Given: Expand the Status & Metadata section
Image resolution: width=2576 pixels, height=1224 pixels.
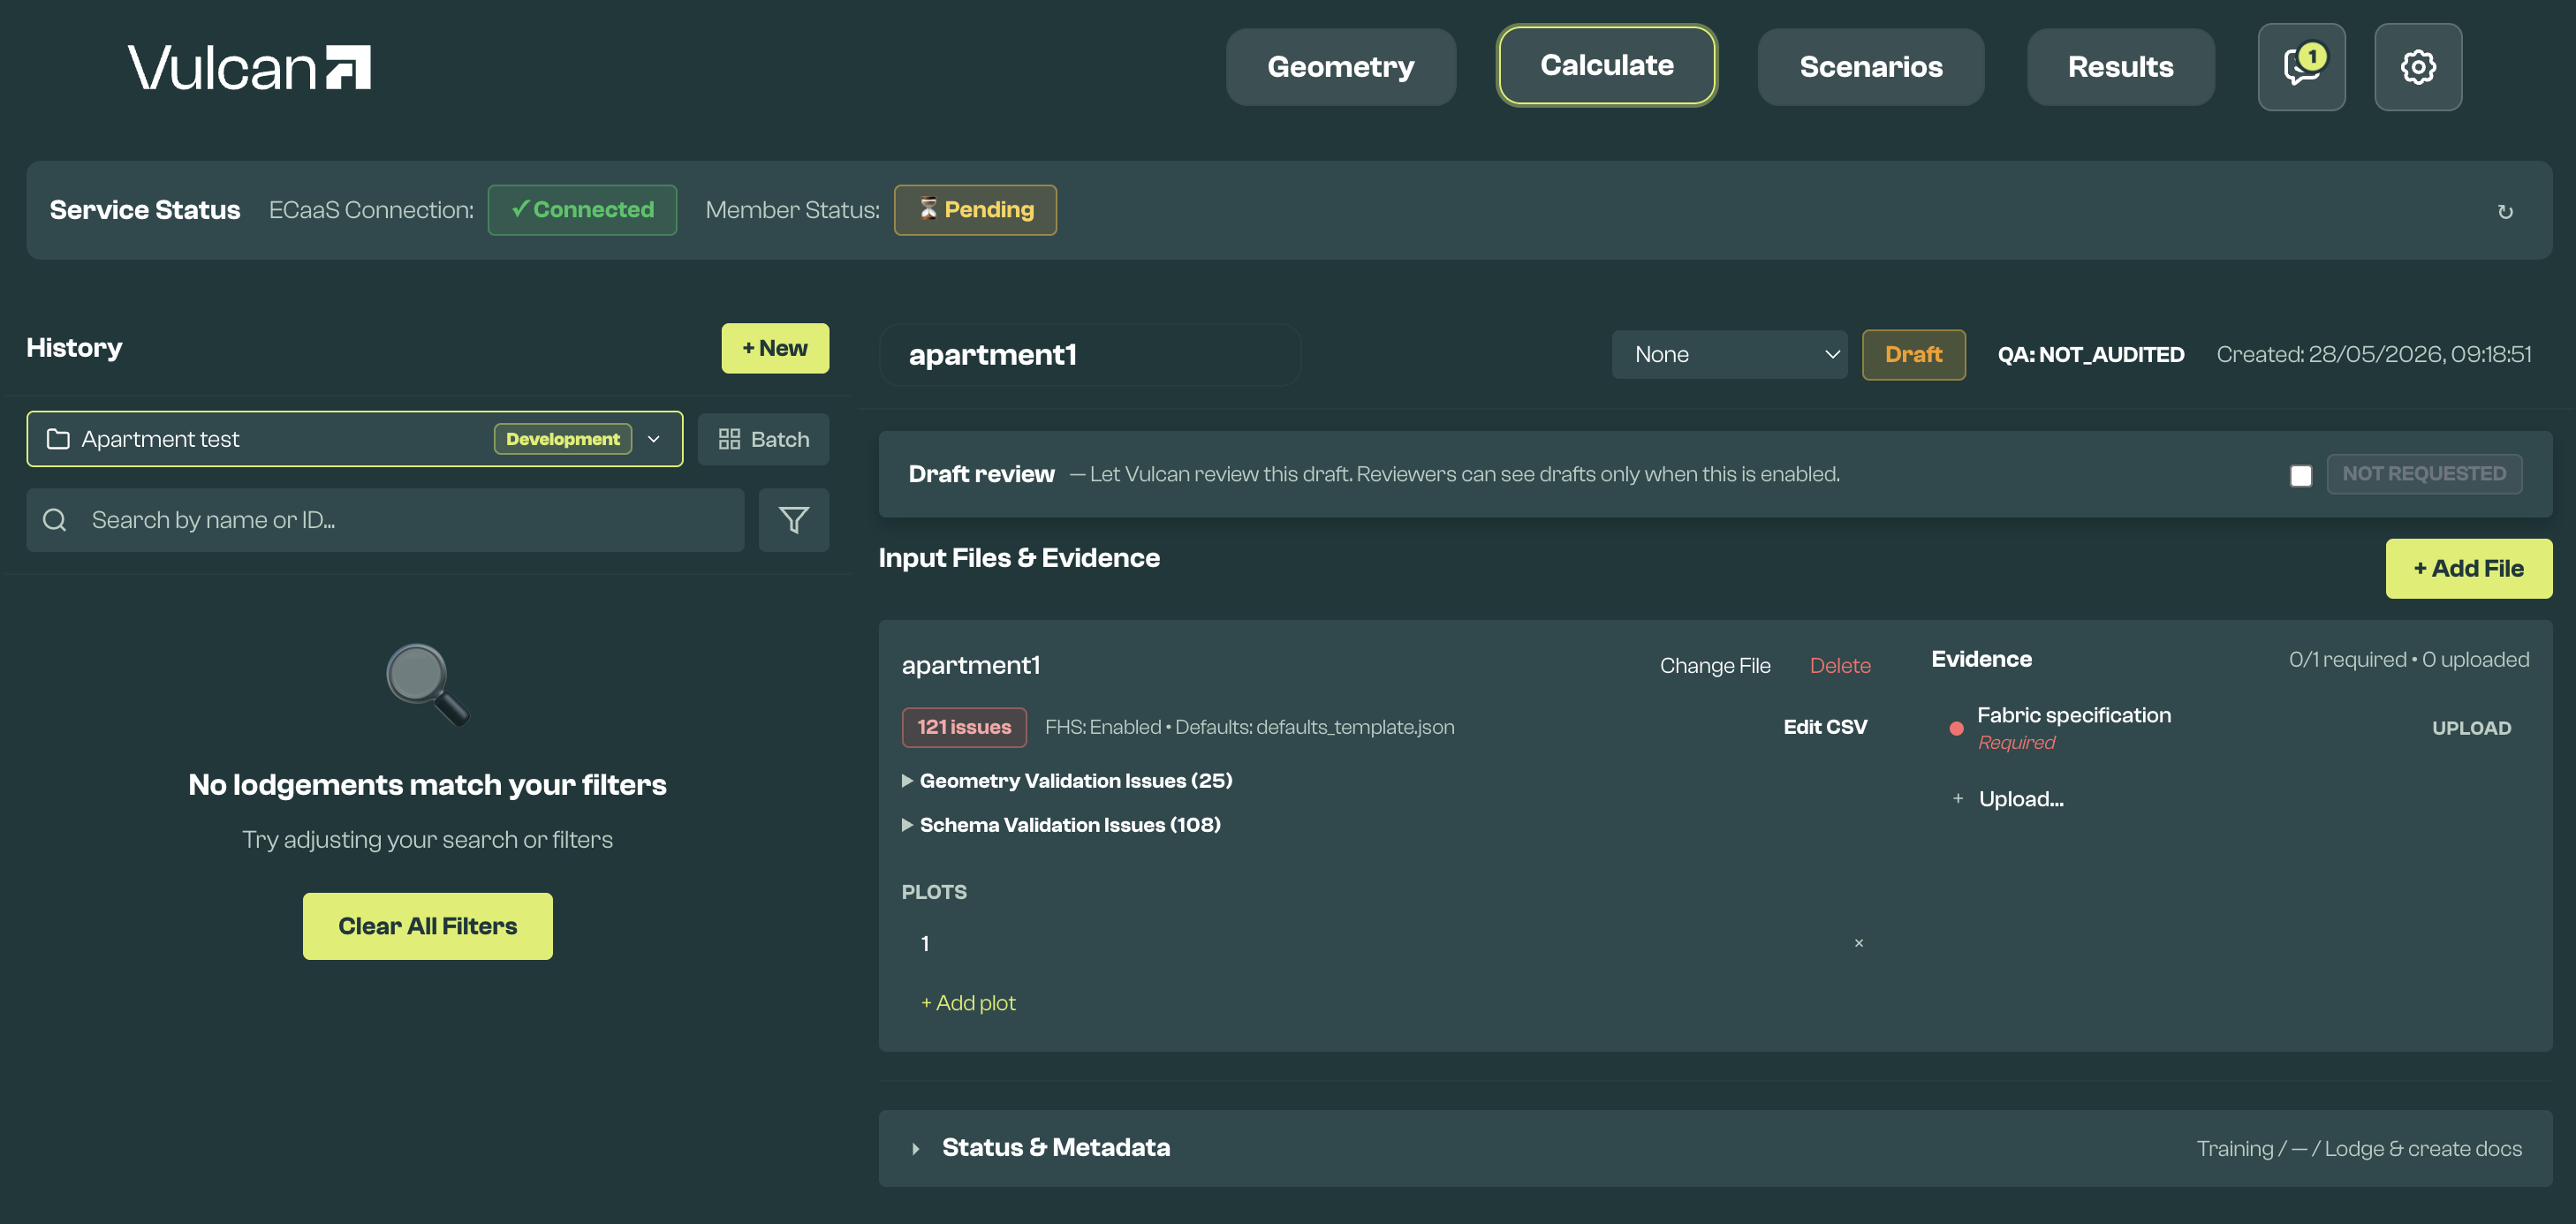Looking at the screenshot, I should (x=1715, y=1149).
